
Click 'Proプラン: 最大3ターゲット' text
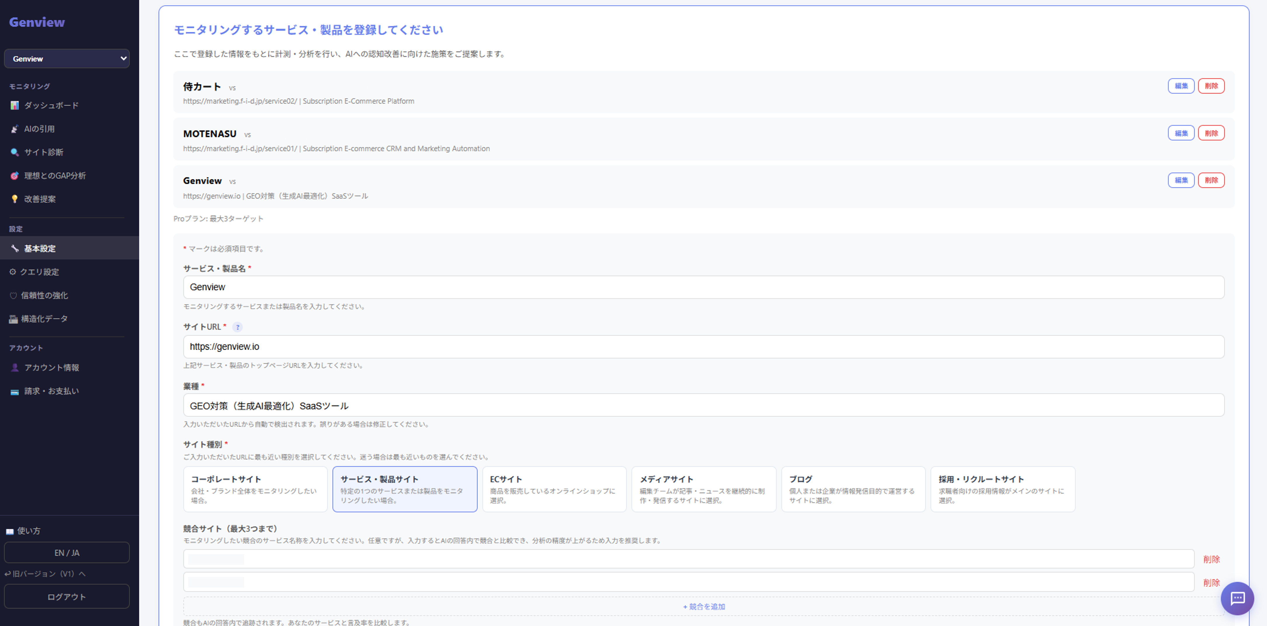pos(218,219)
